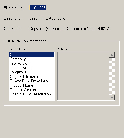Select Product Name in the list
The width and height of the screenshot is (124, 138).
point(32,85)
